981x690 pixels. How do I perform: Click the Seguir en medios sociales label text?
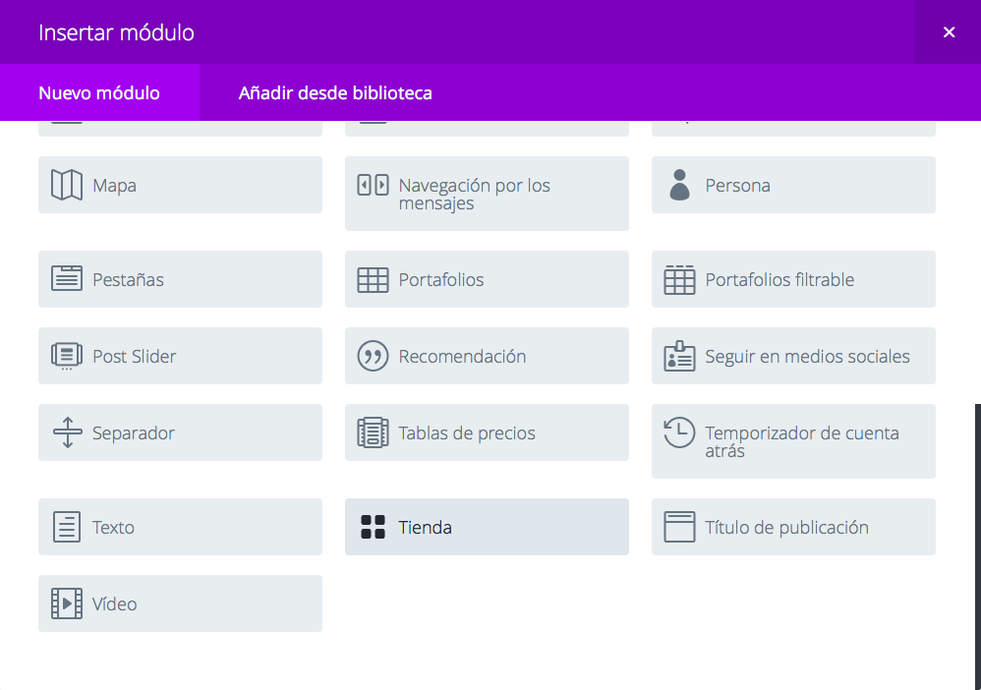point(807,357)
